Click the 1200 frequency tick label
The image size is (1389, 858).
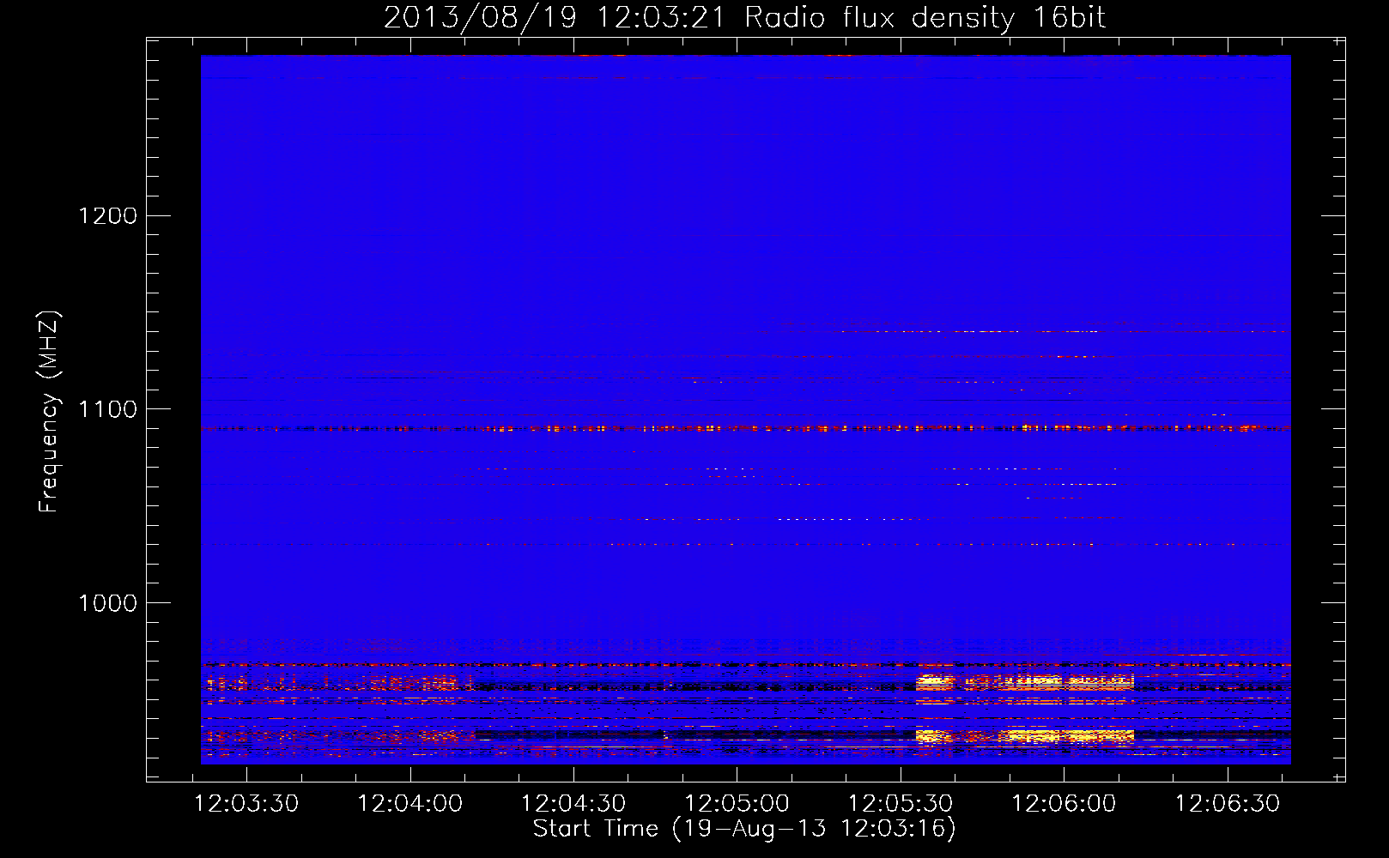pos(108,215)
